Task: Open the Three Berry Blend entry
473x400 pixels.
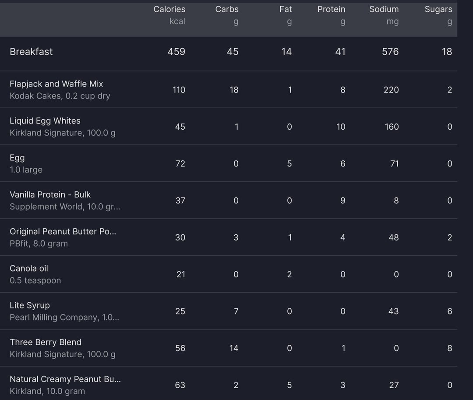Action: click(x=229, y=348)
